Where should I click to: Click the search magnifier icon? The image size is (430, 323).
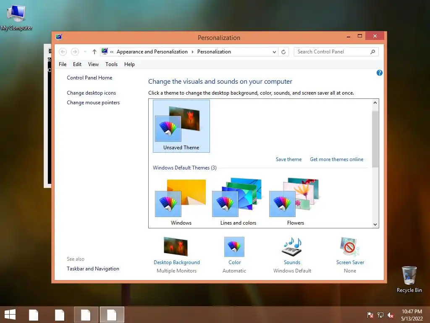pos(373,52)
